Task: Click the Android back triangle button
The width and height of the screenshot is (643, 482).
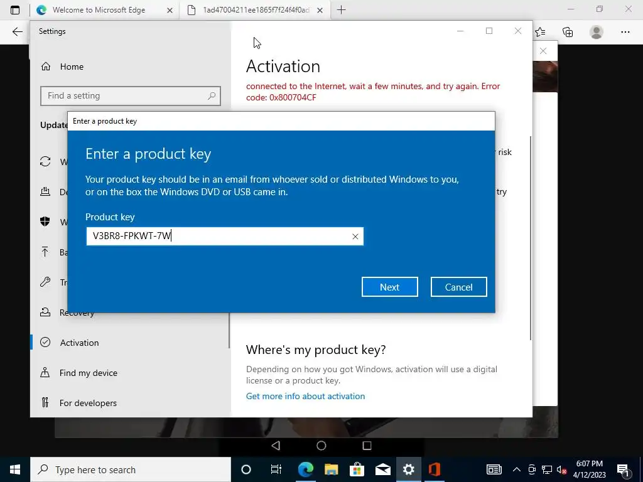Action: point(276,446)
